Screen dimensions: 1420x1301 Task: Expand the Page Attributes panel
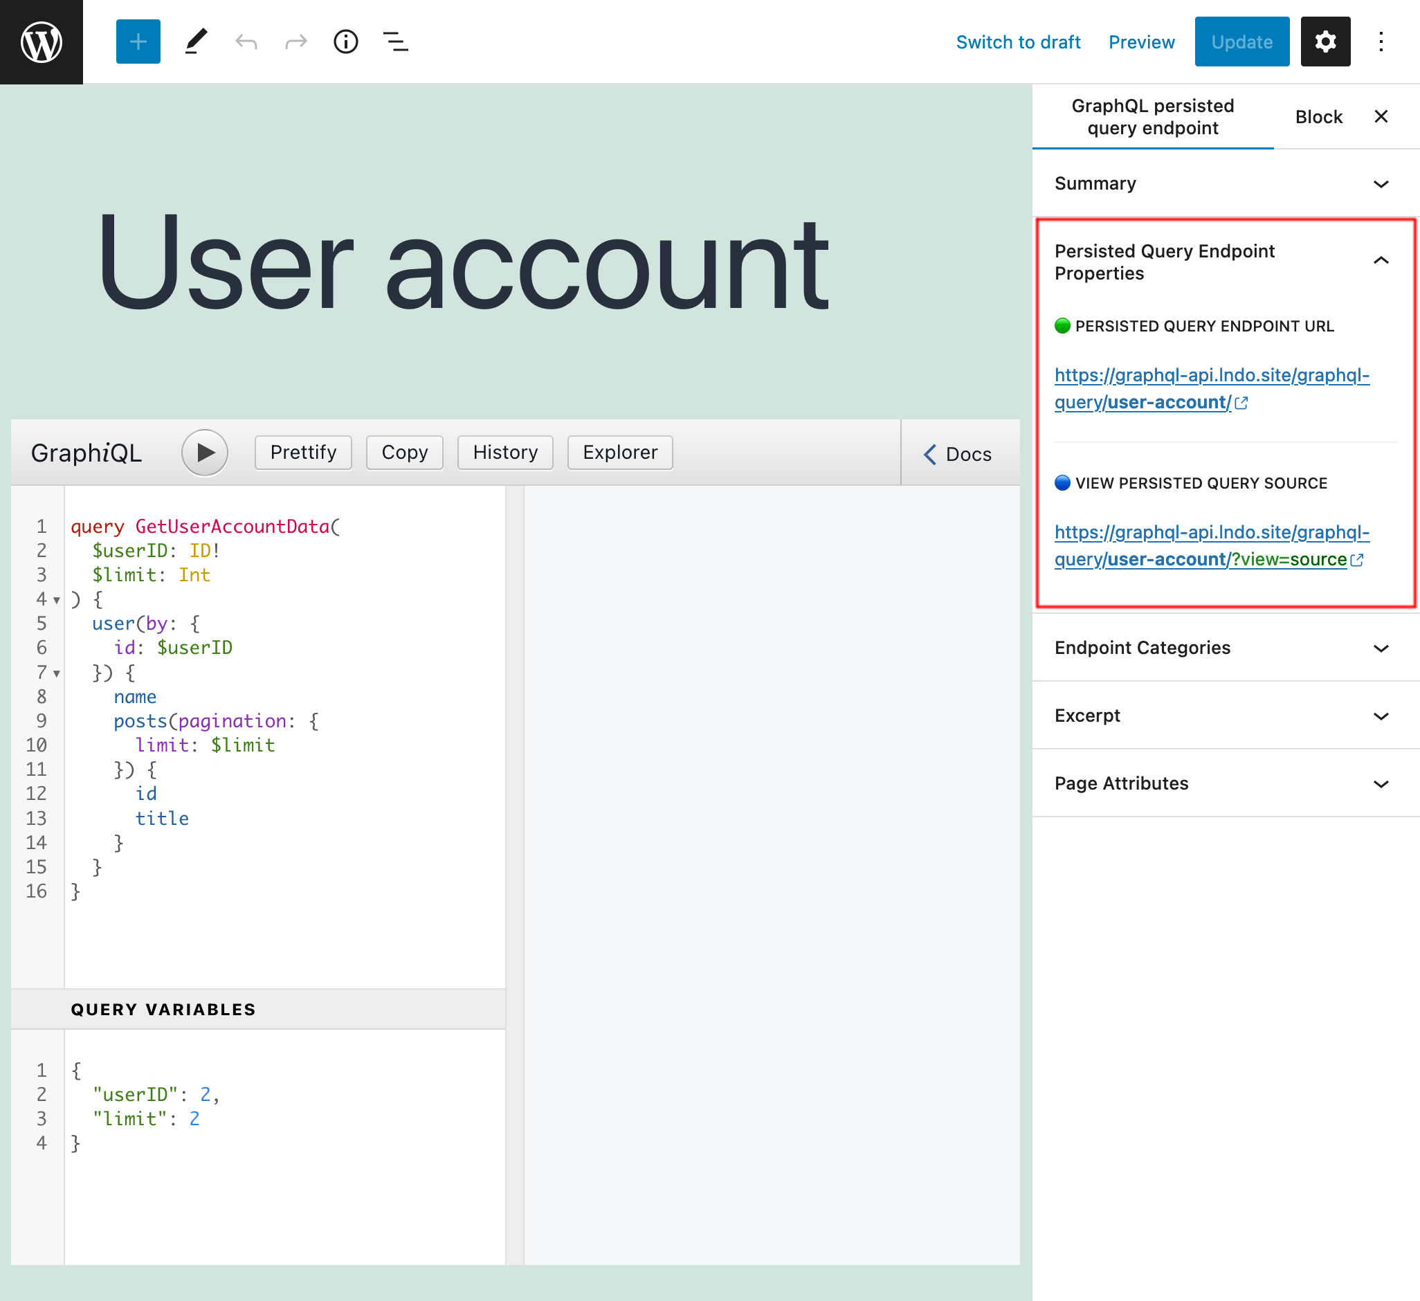(x=1226, y=783)
